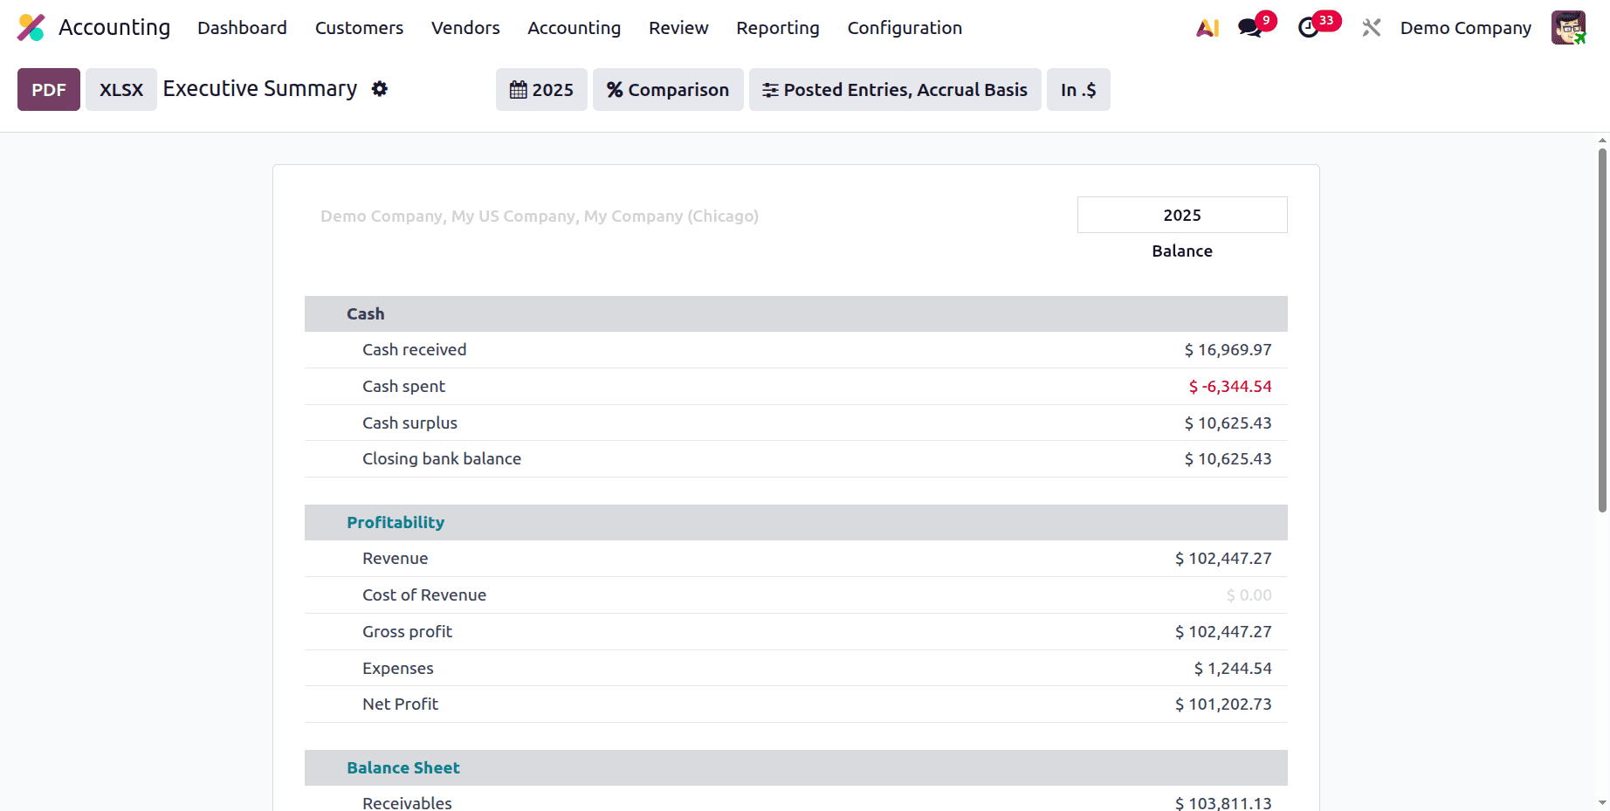1610x811 pixels.
Task: Open the Reporting menu
Action: pyautogui.click(x=777, y=28)
